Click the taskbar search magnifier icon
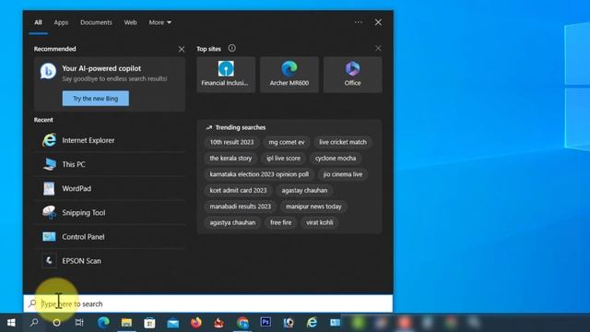 [34, 323]
